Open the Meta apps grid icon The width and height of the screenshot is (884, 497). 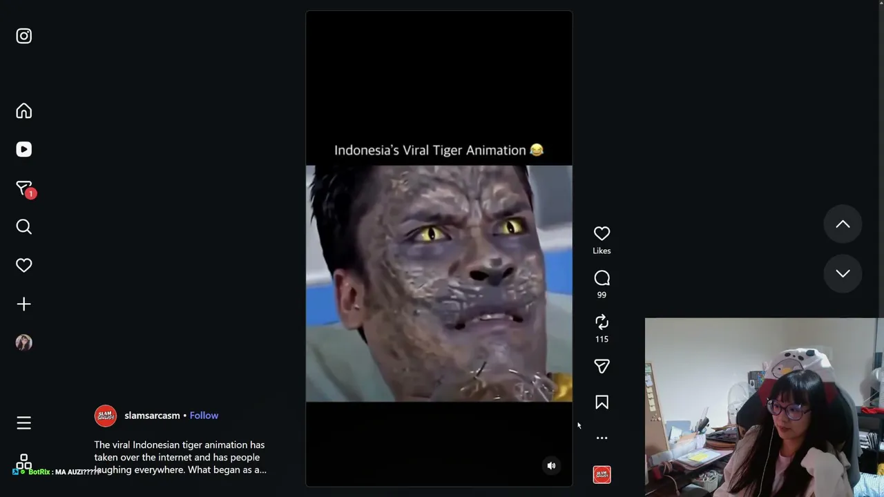[24, 461]
